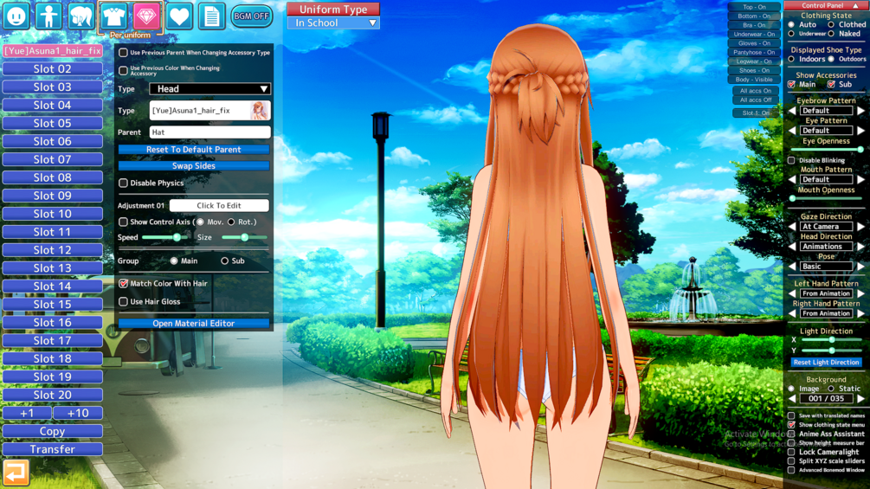The image size is (870, 489).
Task: Open the accessory Type Head dropdown
Action: [209, 88]
